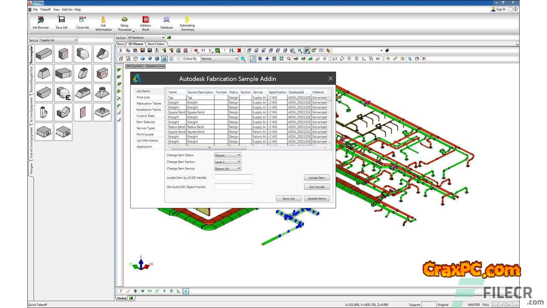The height and width of the screenshot is (308, 547).
Task: Open the Takeoff menu
Action: (x=45, y=9)
